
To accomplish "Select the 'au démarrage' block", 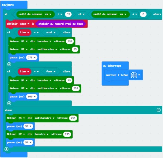I will [x=112, y=66].
